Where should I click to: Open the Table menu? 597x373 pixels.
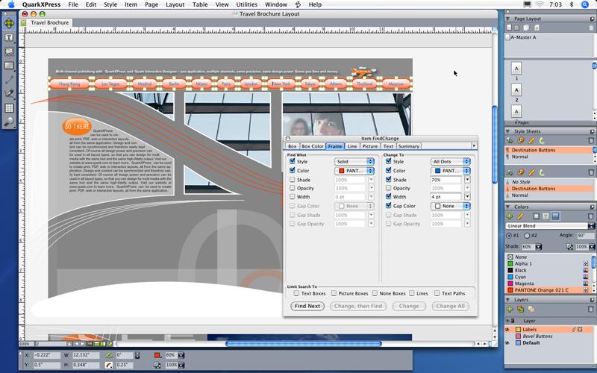coord(200,4)
